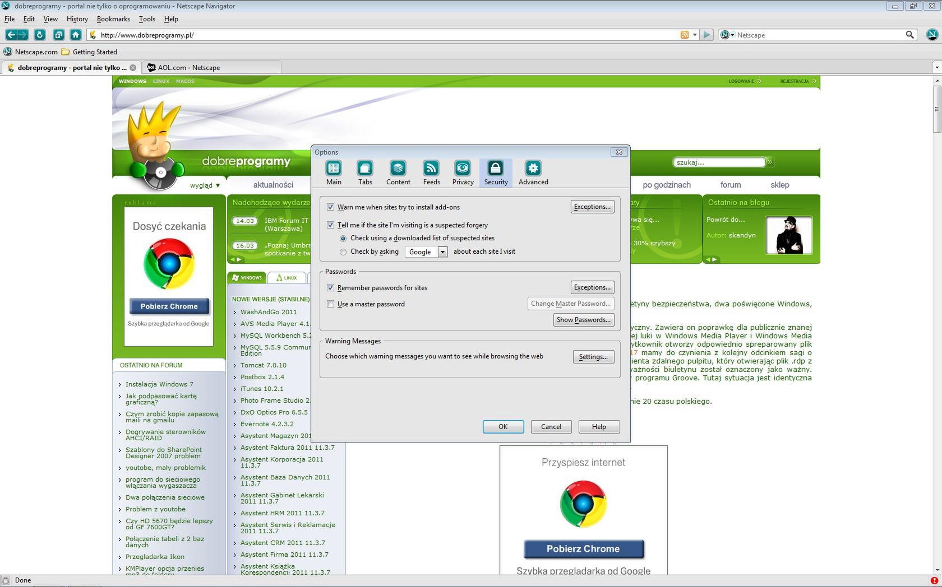Viewport: 942px width, 587px height.
Task: Click the Chrome logo in left ad
Action: [169, 263]
